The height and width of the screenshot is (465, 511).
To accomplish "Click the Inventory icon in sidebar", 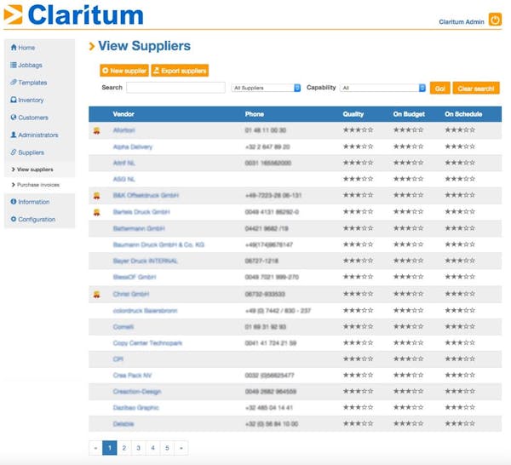I will coord(14,100).
